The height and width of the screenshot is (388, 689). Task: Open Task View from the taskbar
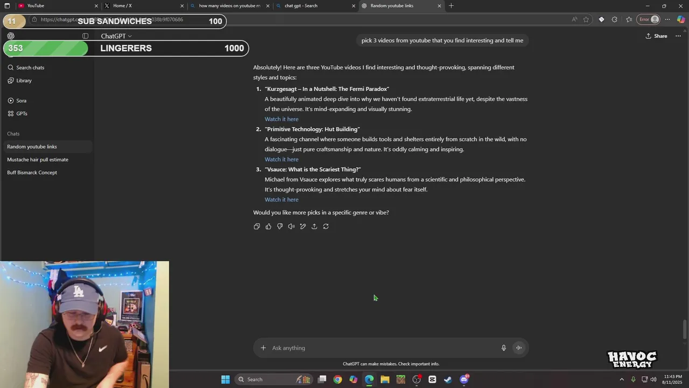point(322,379)
